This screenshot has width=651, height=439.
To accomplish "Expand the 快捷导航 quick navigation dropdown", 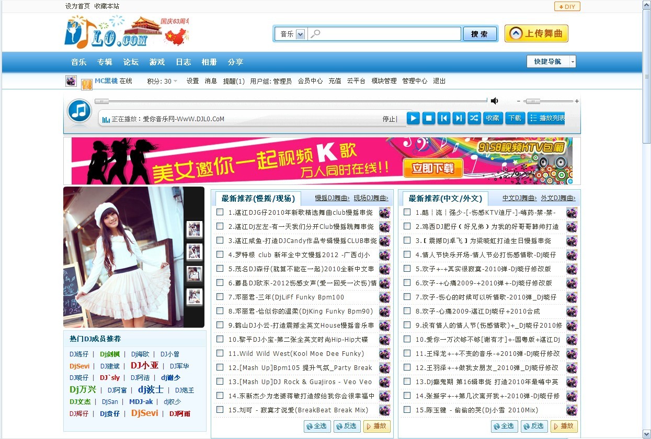I will tap(572, 61).
